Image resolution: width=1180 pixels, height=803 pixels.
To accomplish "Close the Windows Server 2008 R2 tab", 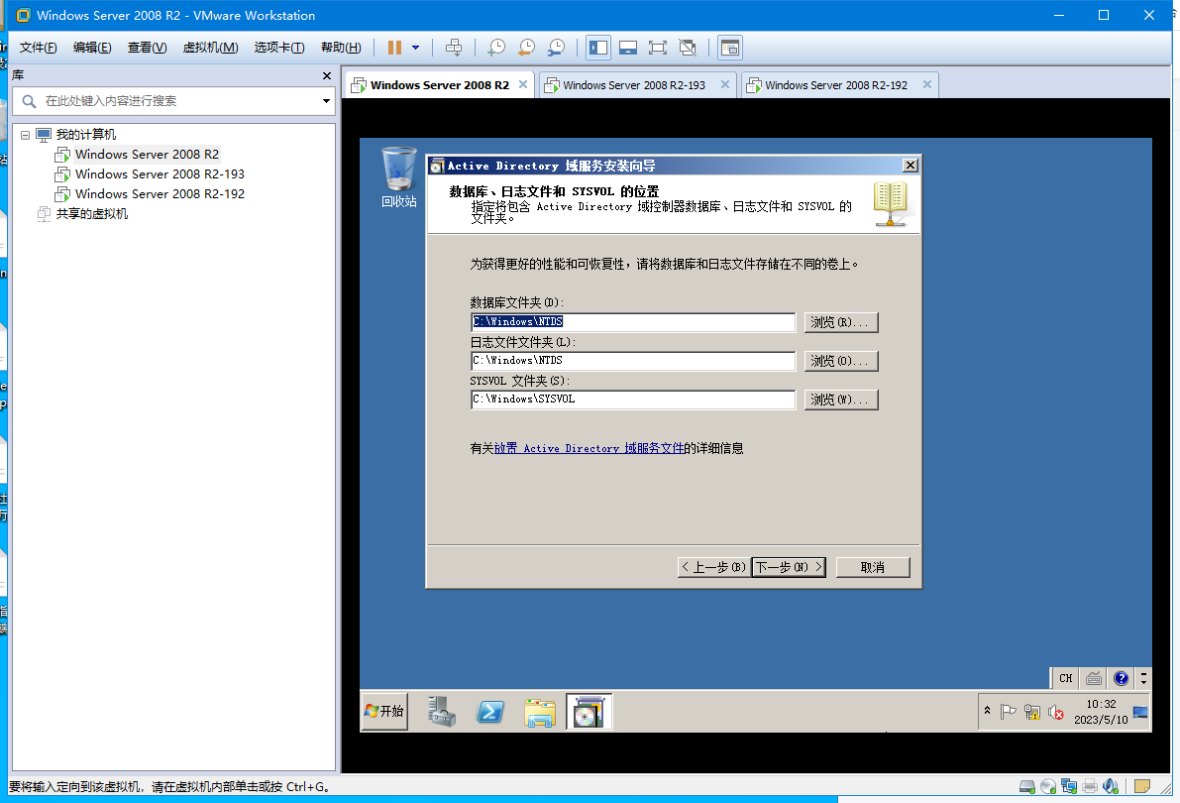I will 523,84.
